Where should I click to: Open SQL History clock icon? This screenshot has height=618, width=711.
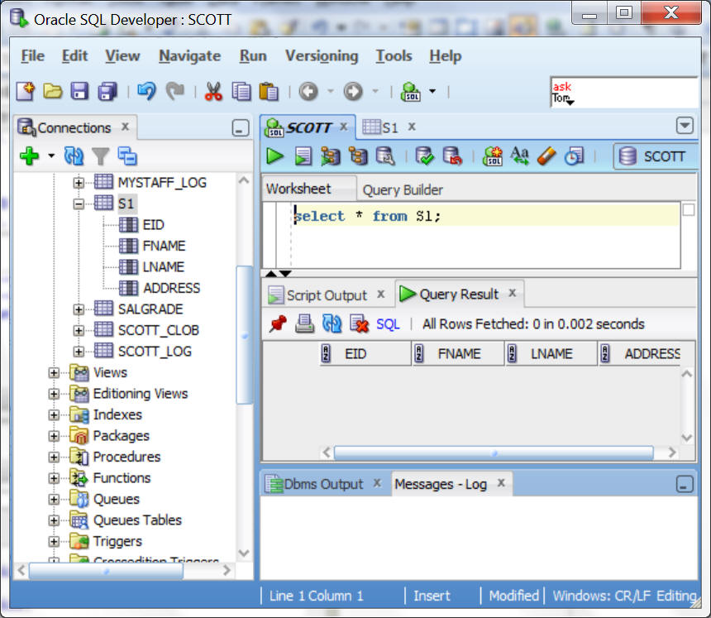pyautogui.click(x=574, y=156)
